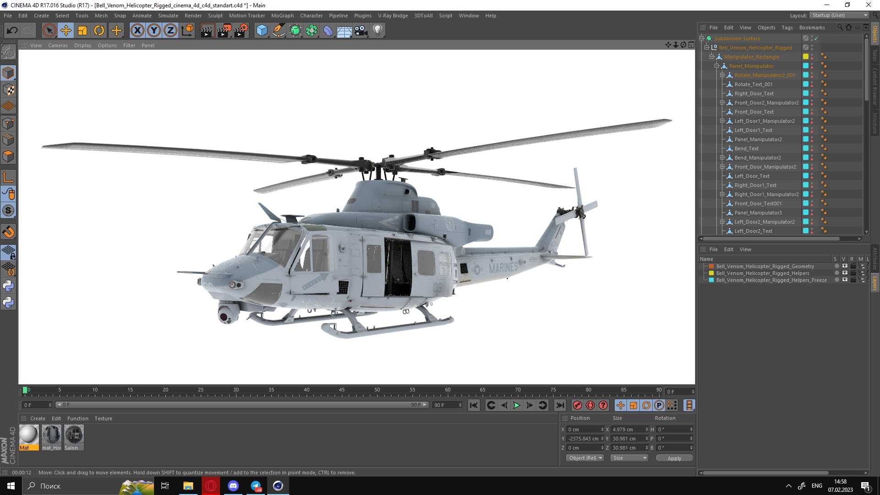Toggle Snap enable S icon

pos(8,211)
